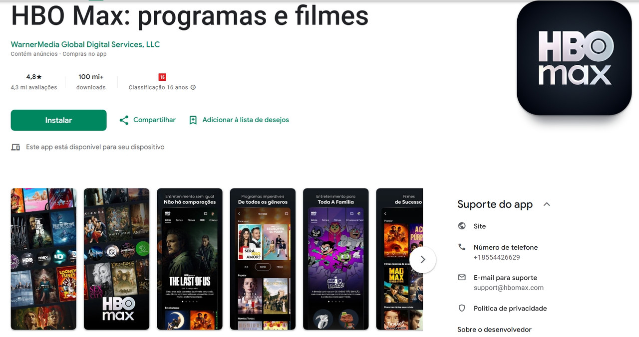Collapse the Suporte do app section
Viewport: 639px width, 337px height.
point(547,204)
